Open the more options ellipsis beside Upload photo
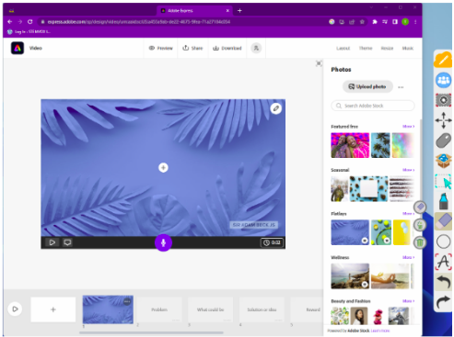Image resolution: width=454 pixels, height=337 pixels. coord(401,87)
